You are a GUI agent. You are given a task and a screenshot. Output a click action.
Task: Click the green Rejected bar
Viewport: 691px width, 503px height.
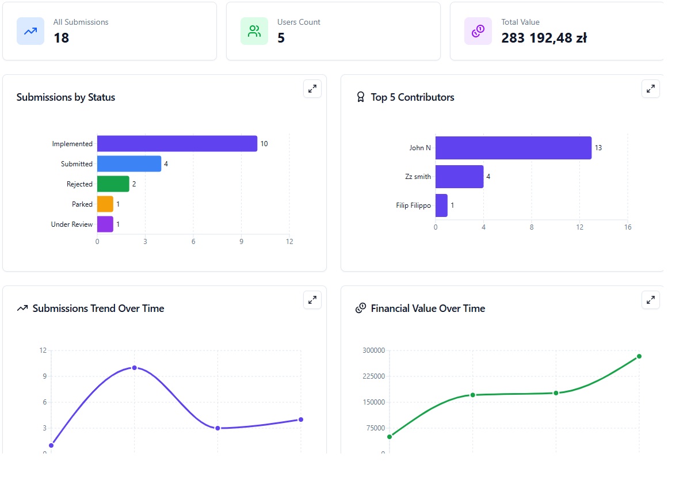(x=113, y=184)
